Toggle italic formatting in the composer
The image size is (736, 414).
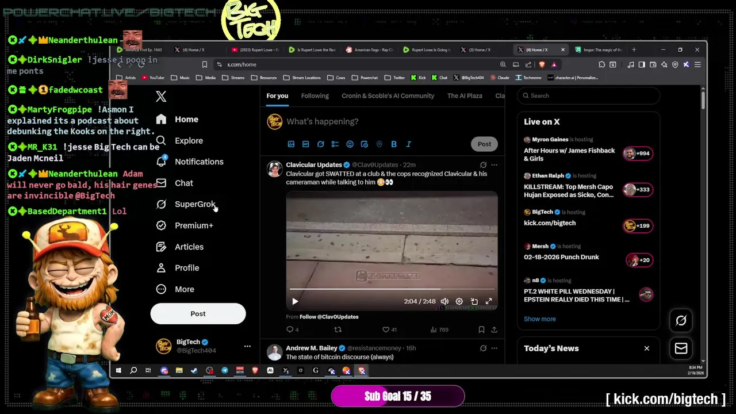[409, 144]
